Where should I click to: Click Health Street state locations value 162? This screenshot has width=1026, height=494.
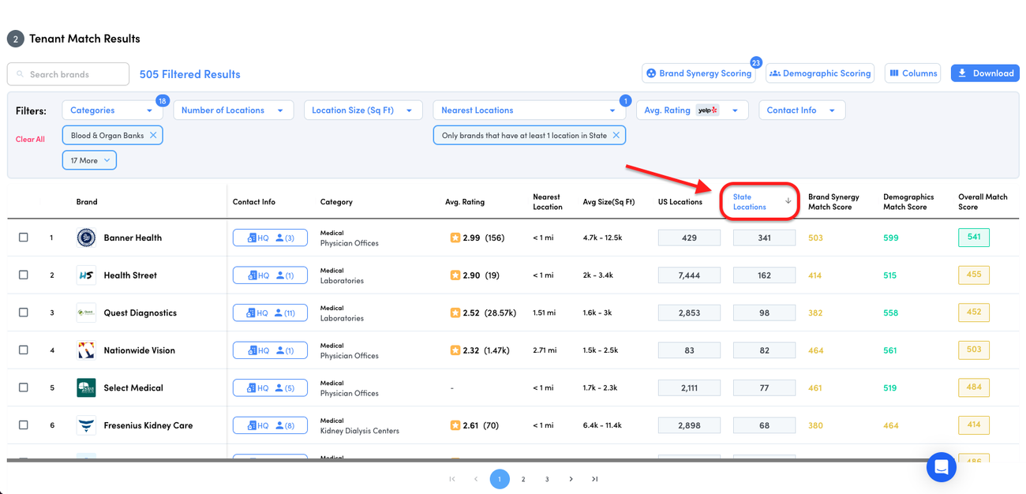pos(764,275)
